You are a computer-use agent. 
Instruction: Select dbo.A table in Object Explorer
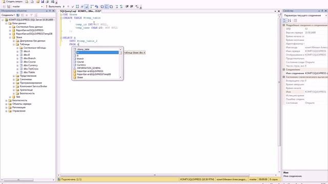click(27, 51)
